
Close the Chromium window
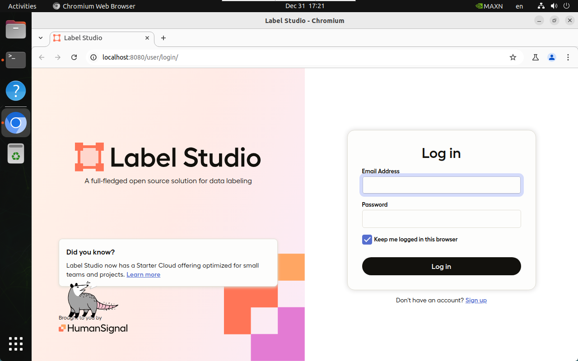570,20
